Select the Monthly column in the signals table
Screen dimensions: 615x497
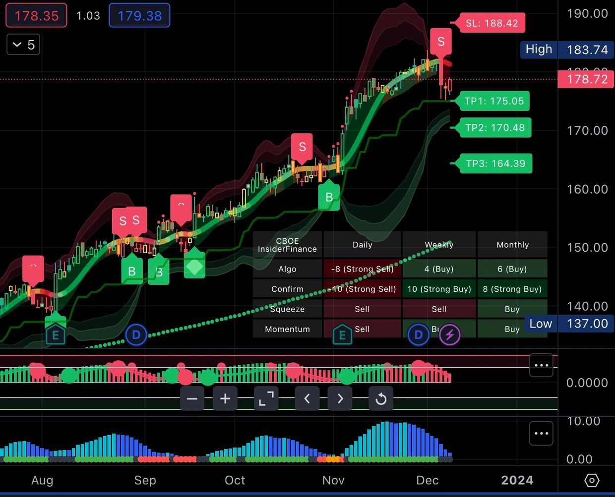tap(512, 244)
